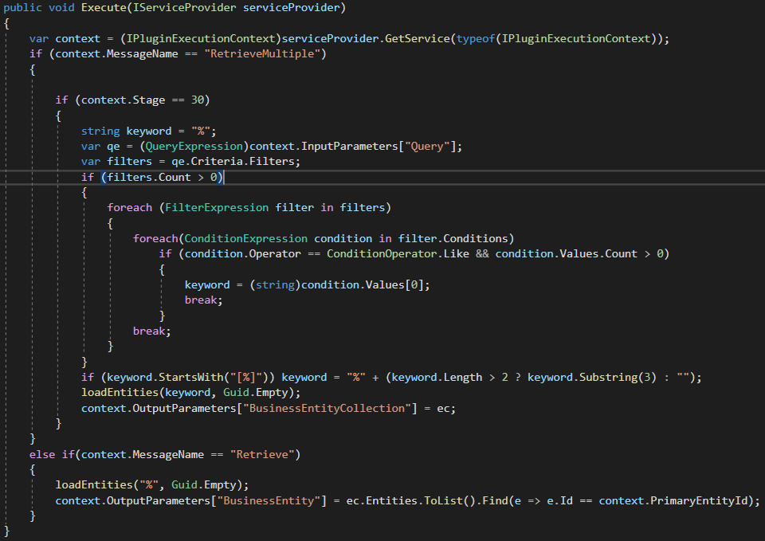Click the Criteria property after qe
The height and width of the screenshot is (541, 765).
click(x=217, y=162)
